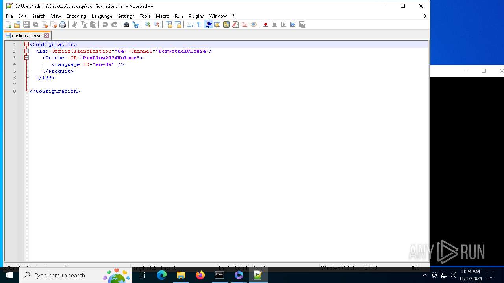Open the Encoding menu

click(76, 16)
